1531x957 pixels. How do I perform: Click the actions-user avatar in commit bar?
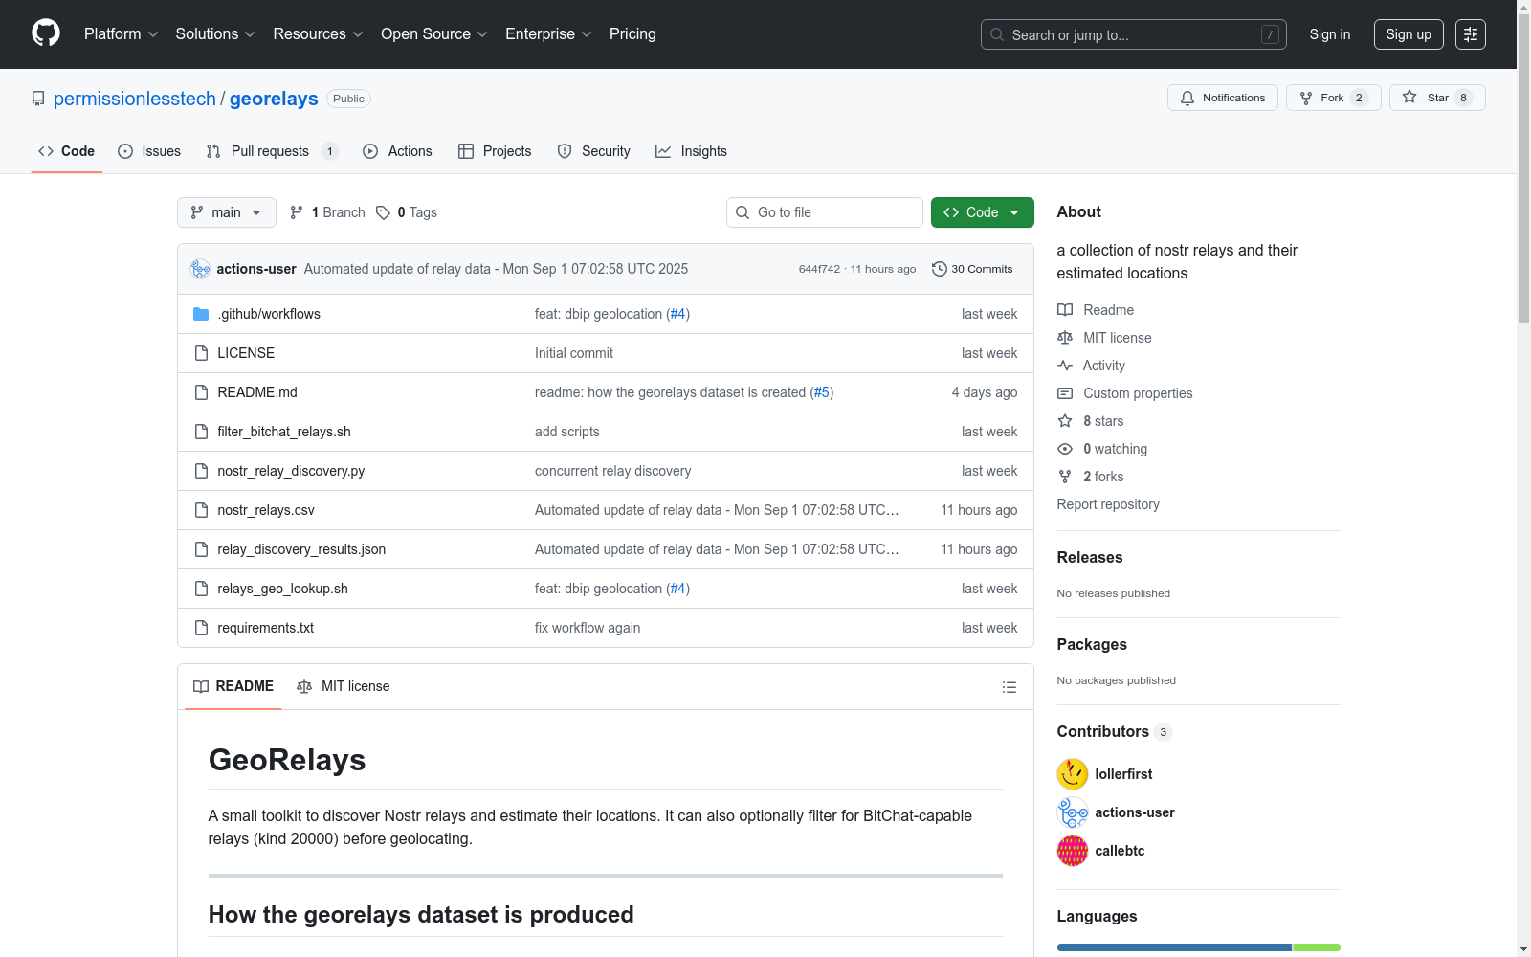click(x=200, y=269)
